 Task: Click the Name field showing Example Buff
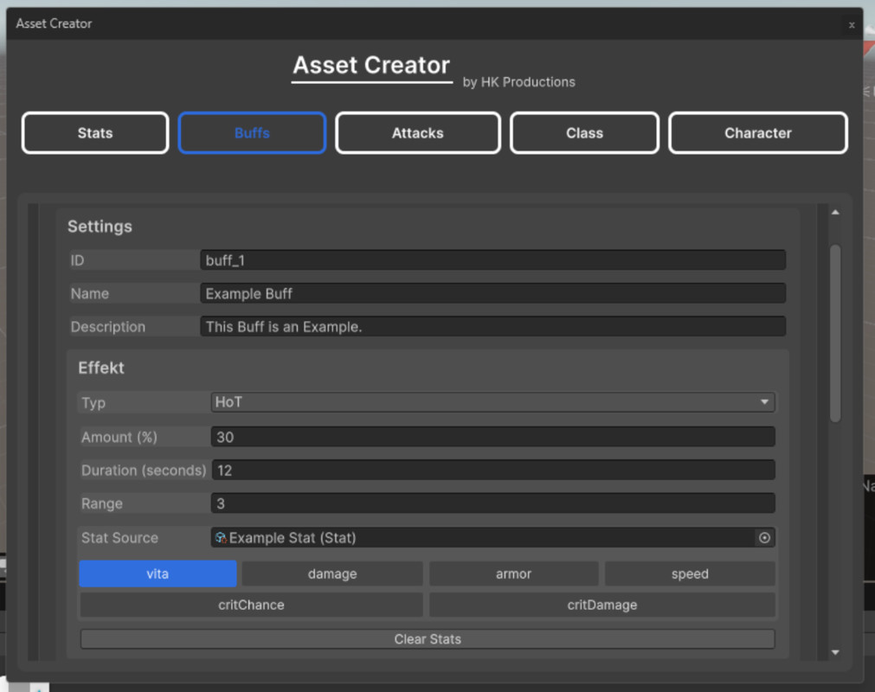(493, 293)
